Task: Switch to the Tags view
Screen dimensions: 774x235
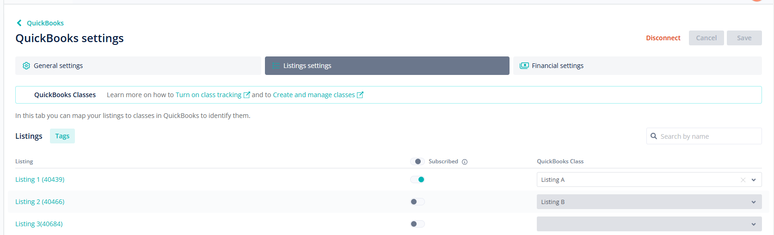Action: point(62,136)
